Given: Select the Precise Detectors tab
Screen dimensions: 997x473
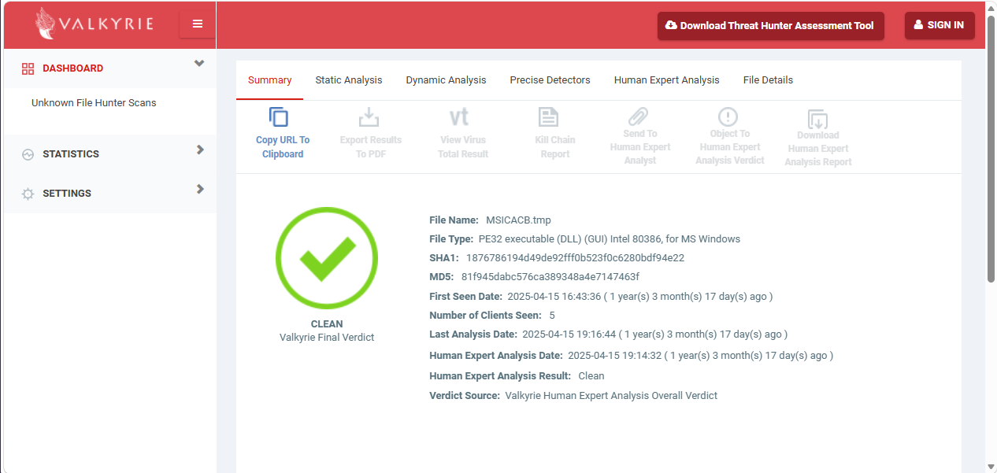Looking at the screenshot, I should coord(550,80).
